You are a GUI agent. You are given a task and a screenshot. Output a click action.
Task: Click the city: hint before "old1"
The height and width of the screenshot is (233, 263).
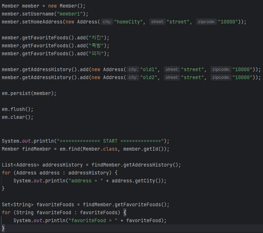coord(133,69)
